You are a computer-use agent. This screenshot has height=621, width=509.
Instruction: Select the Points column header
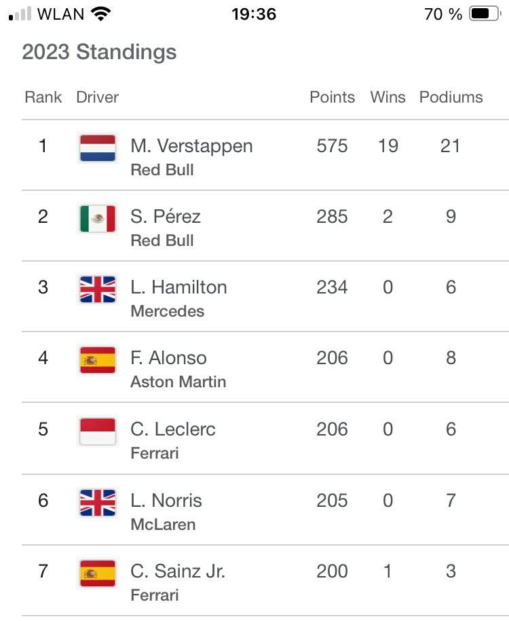pos(333,97)
